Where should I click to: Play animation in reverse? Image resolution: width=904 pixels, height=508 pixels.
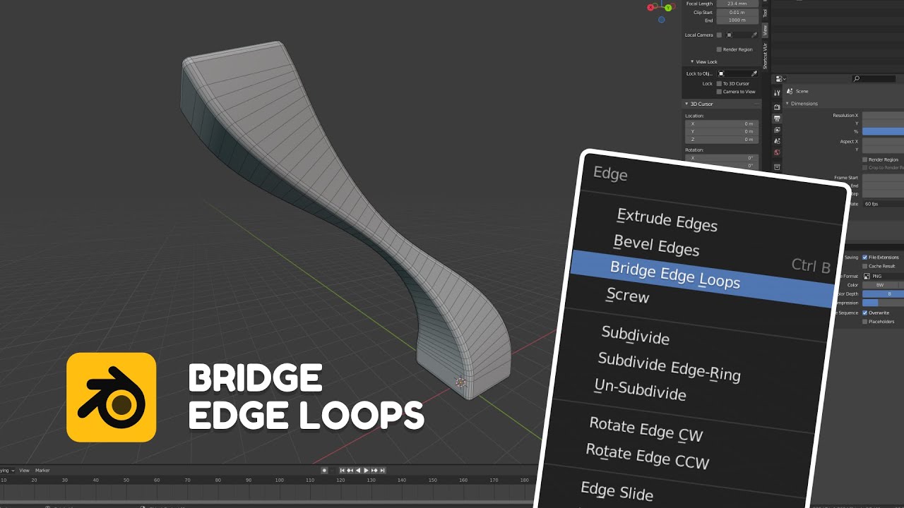(358, 471)
